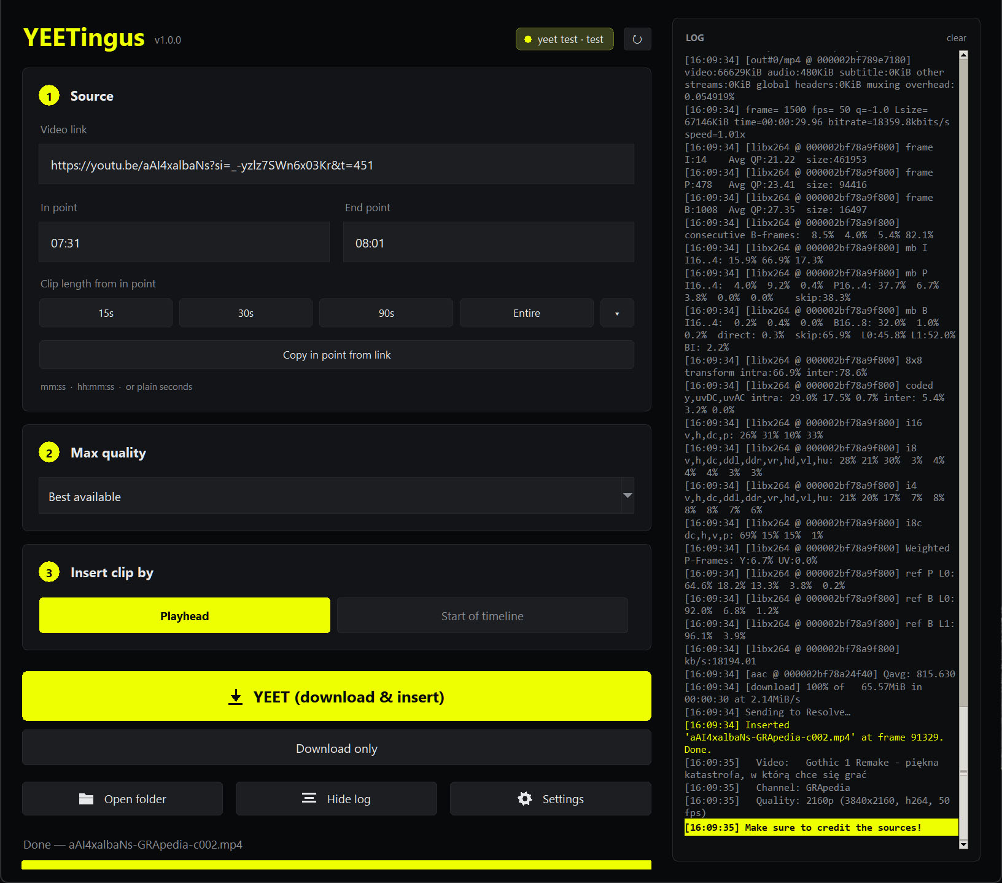Click Copy in point from link
The width and height of the screenshot is (1002, 883).
[336, 355]
